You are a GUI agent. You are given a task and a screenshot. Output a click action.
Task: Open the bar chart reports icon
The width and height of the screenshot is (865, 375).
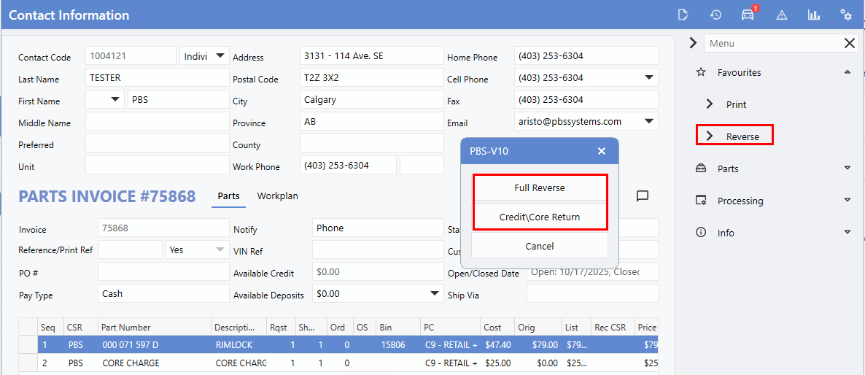[813, 15]
